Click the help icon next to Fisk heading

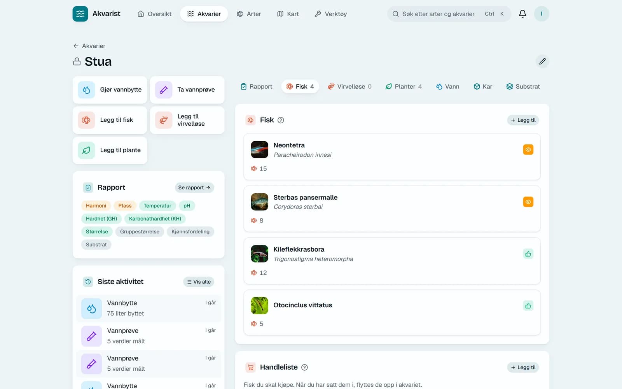[x=281, y=120]
